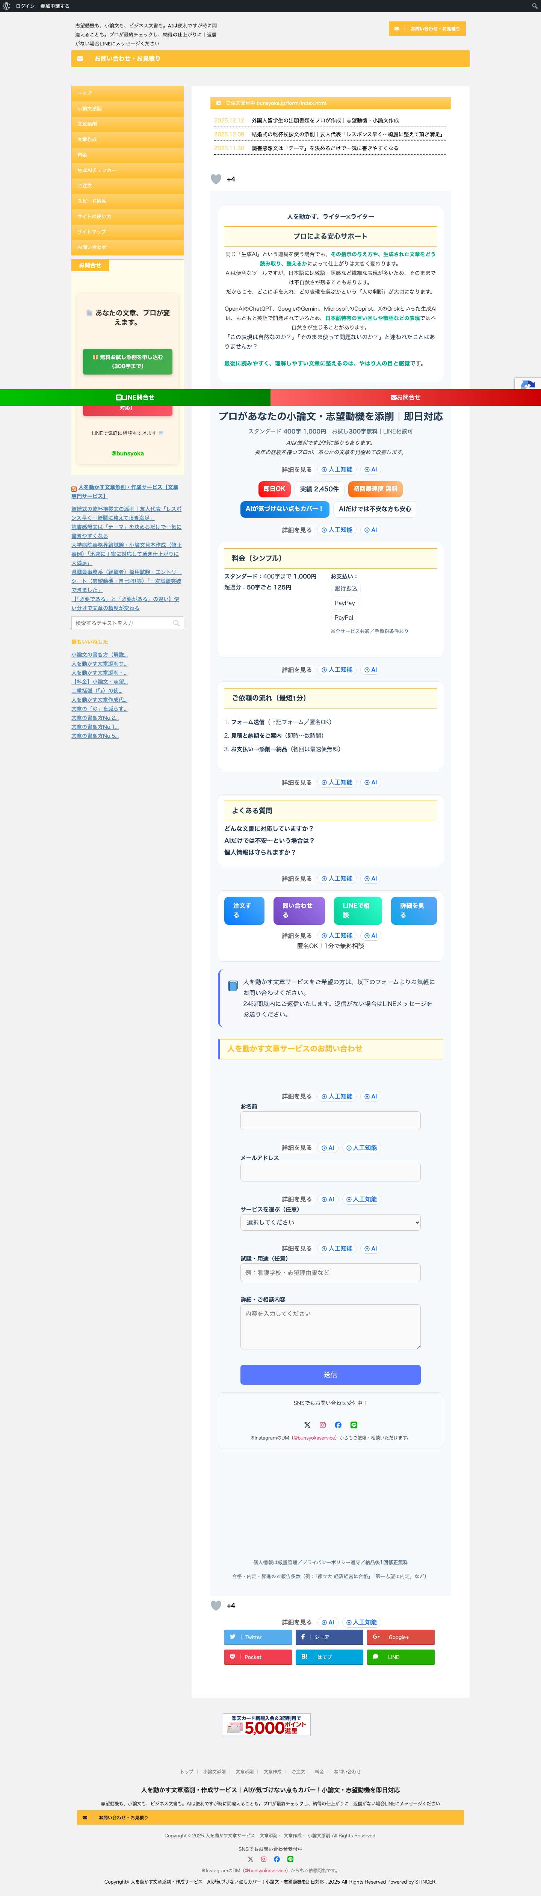Click 参加申請する in the admin bar
The width and height of the screenshot is (541, 1896).
(55, 6)
